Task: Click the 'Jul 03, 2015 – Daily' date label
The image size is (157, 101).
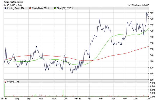Action: point(13,5)
